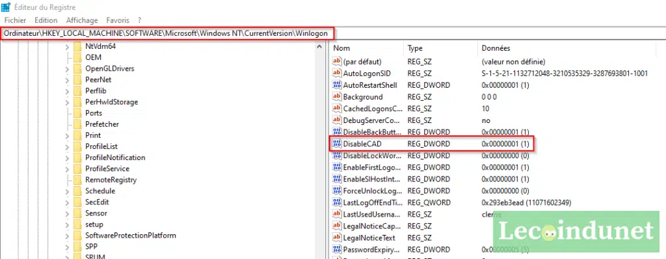
Task: Select the NtVdm64 key label
Action: point(100,46)
